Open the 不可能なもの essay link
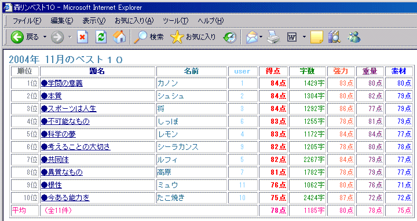 [x=65, y=121]
